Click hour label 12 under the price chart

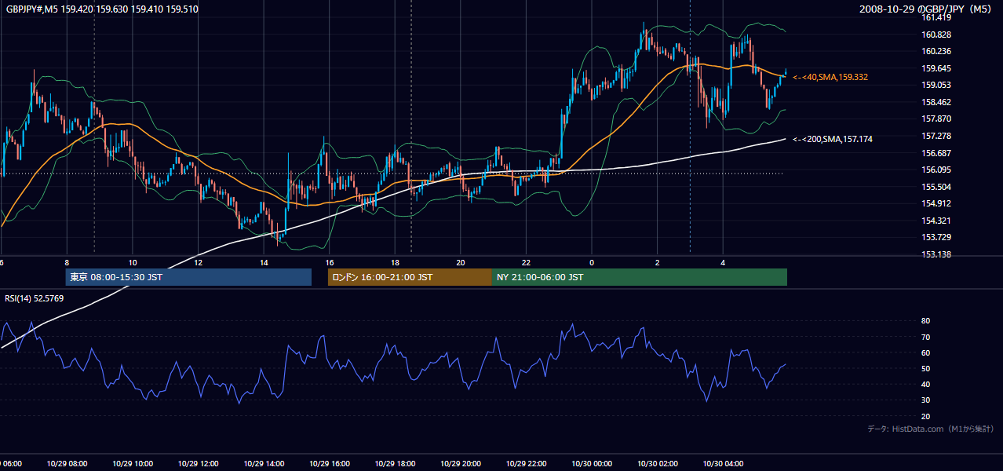tap(198, 262)
